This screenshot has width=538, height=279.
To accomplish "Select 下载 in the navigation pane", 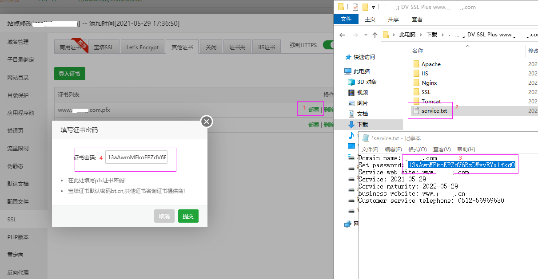I will coord(358,124).
